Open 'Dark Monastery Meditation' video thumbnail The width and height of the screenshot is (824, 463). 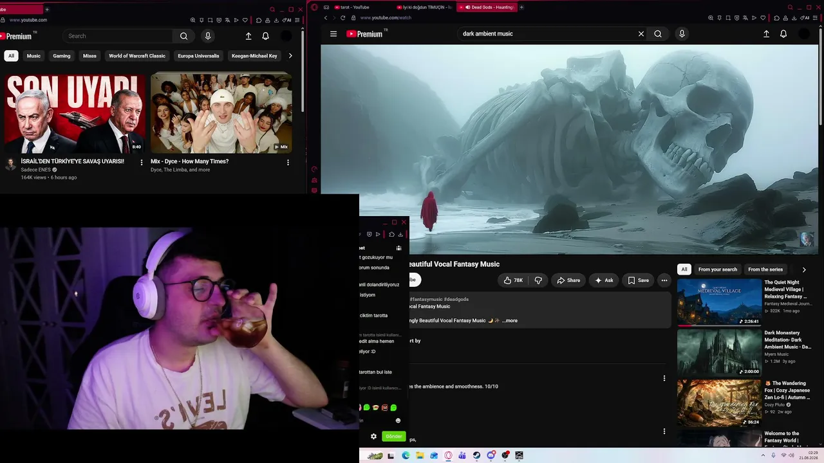tap(719, 353)
